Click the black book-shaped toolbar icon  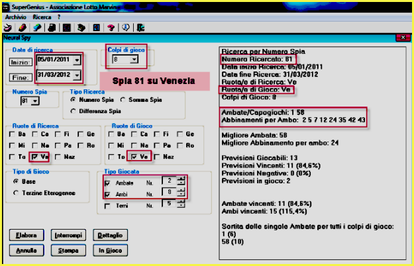coord(52,27)
